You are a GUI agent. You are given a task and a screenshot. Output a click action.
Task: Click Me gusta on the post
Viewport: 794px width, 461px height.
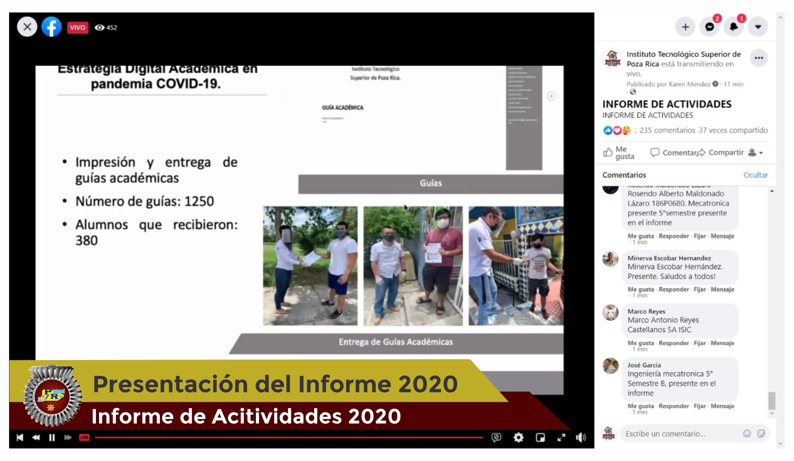(x=619, y=153)
